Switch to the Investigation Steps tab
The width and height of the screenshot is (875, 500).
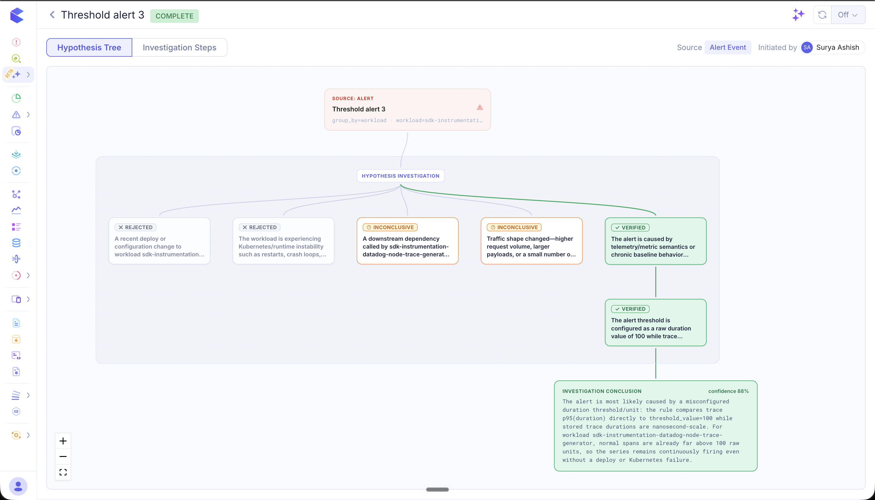[x=179, y=47]
